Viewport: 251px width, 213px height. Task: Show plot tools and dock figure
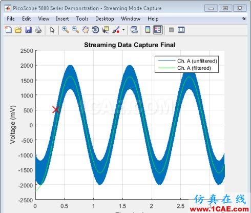[181, 30]
